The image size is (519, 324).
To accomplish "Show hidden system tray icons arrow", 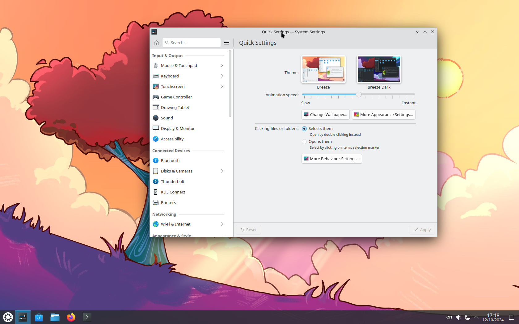I will coord(476,317).
